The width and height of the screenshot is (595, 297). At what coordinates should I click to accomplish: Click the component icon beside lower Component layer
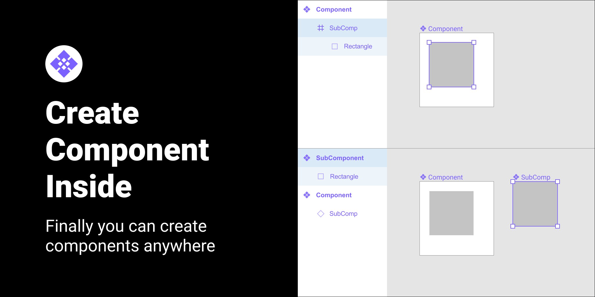[x=307, y=195]
